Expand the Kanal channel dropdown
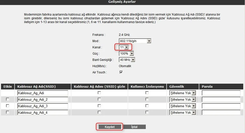 pyautogui.click(x=124, y=47)
